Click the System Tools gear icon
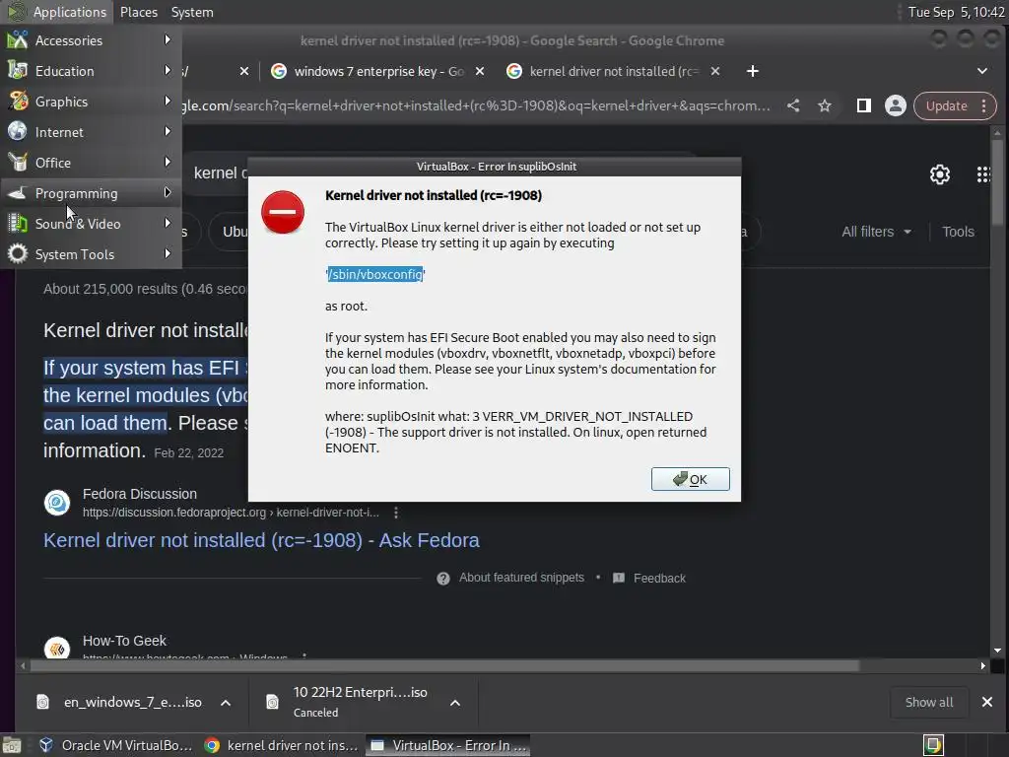This screenshot has width=1009, height=757. 18,253
